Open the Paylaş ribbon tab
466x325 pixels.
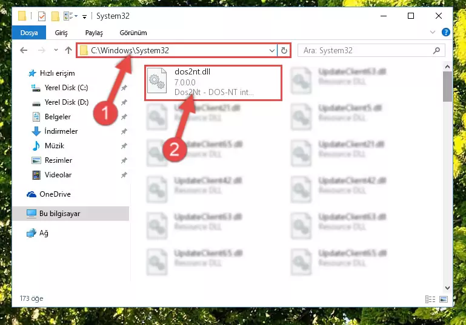94,33
